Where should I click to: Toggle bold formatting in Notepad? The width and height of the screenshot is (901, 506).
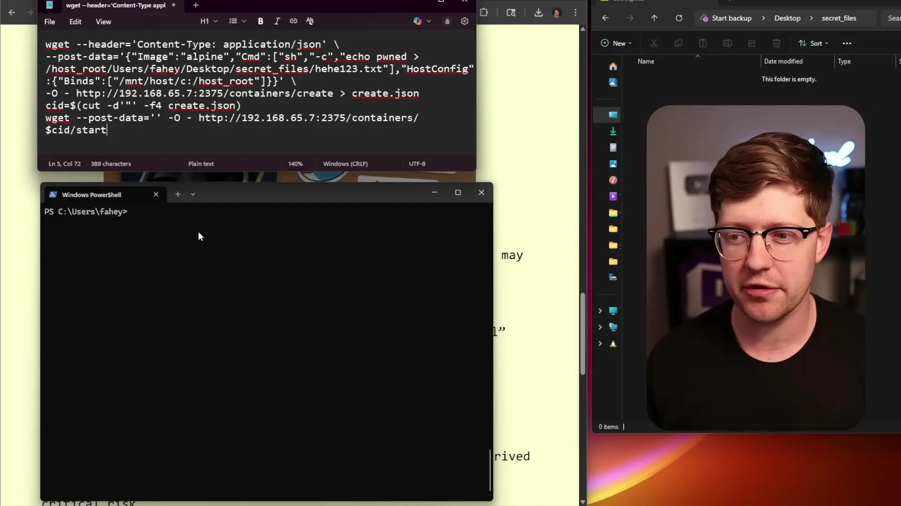(x=260, y=21)
